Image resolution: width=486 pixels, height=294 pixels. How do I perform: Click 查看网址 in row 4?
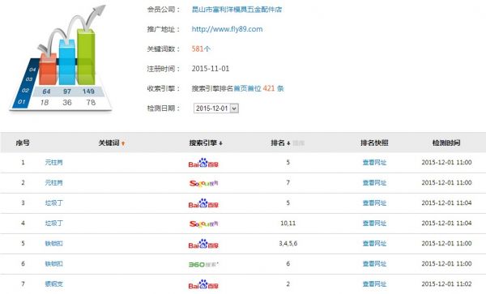coord(374,223)
